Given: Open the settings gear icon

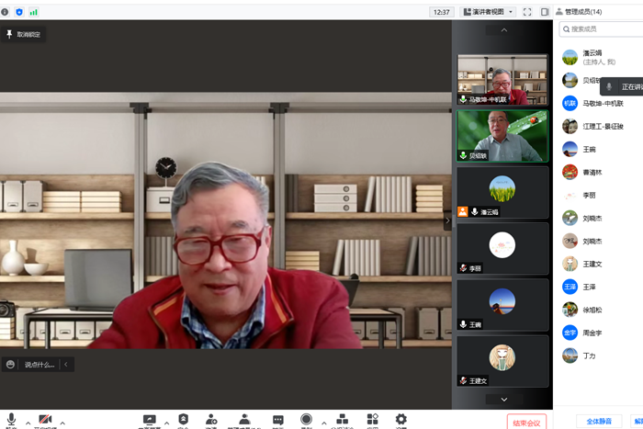Looking at the screenshot, I should pyautogui.click(x=400, y=419).
